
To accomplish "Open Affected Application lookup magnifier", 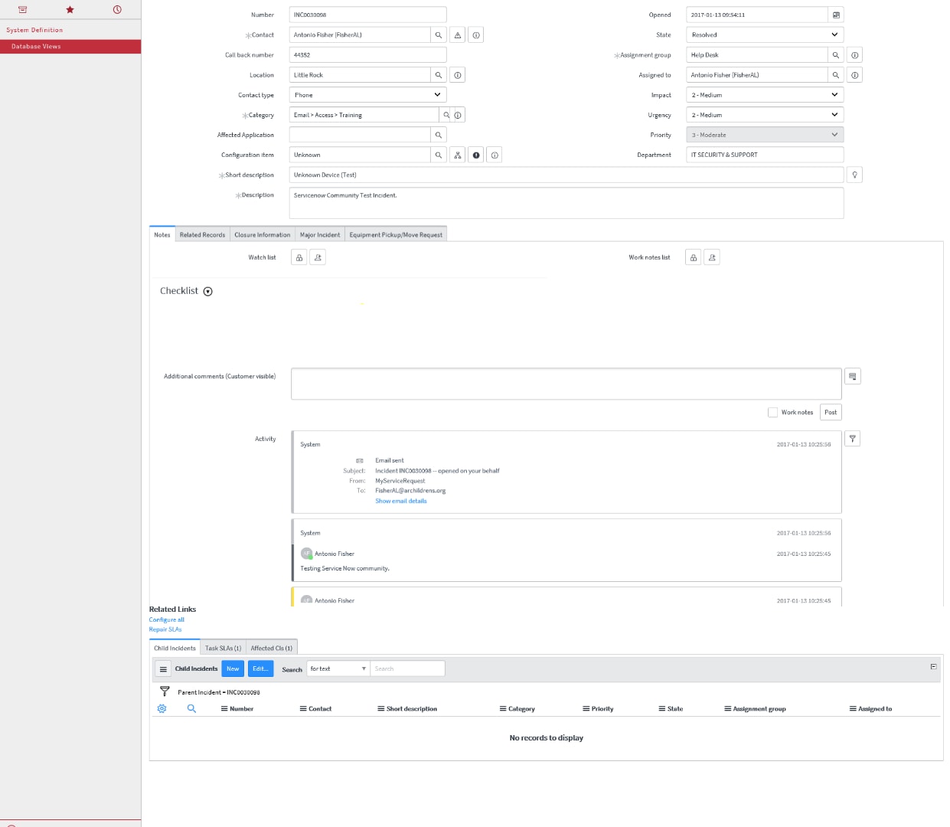I will [x=439, y=135].
